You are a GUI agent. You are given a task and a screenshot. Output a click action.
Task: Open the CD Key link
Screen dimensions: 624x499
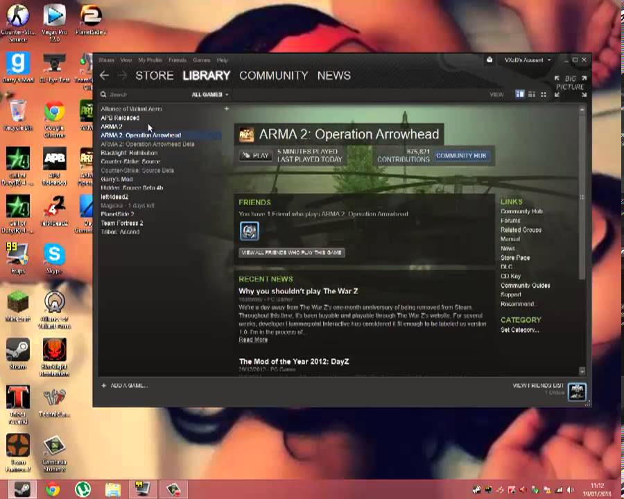tap(510, 276)
